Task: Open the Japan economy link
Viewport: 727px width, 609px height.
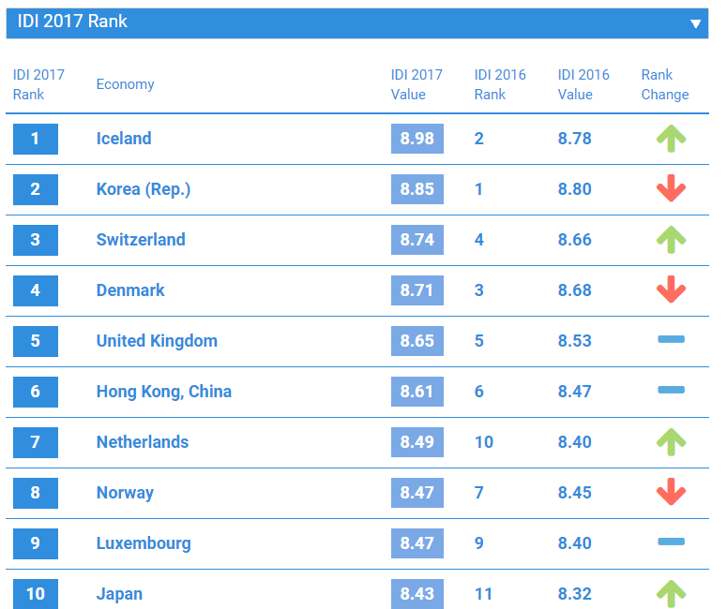Action: point(119,594)
